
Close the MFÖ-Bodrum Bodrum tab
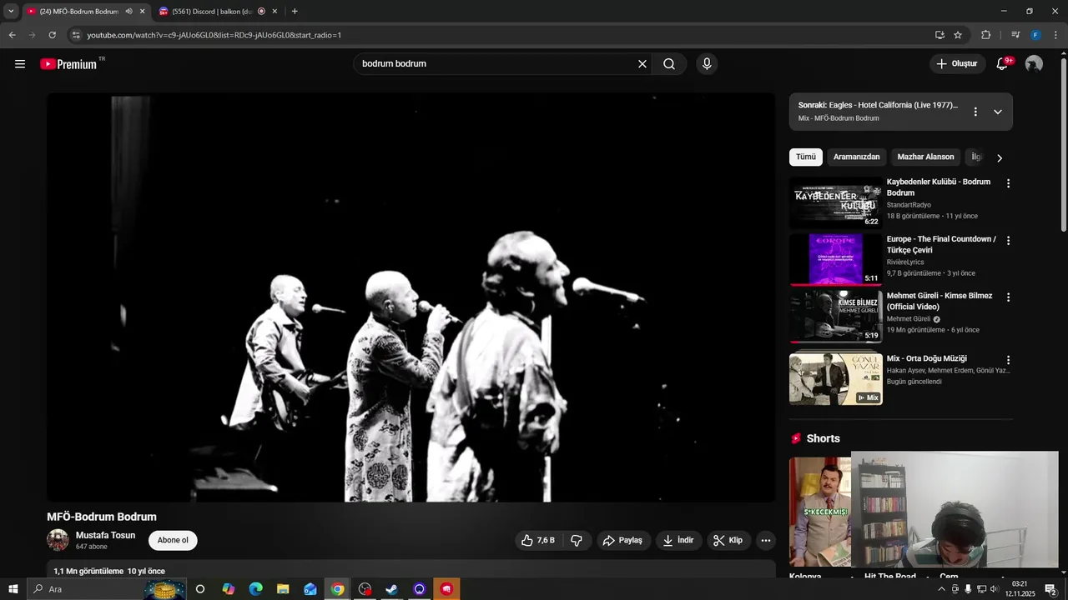point(142,12)
